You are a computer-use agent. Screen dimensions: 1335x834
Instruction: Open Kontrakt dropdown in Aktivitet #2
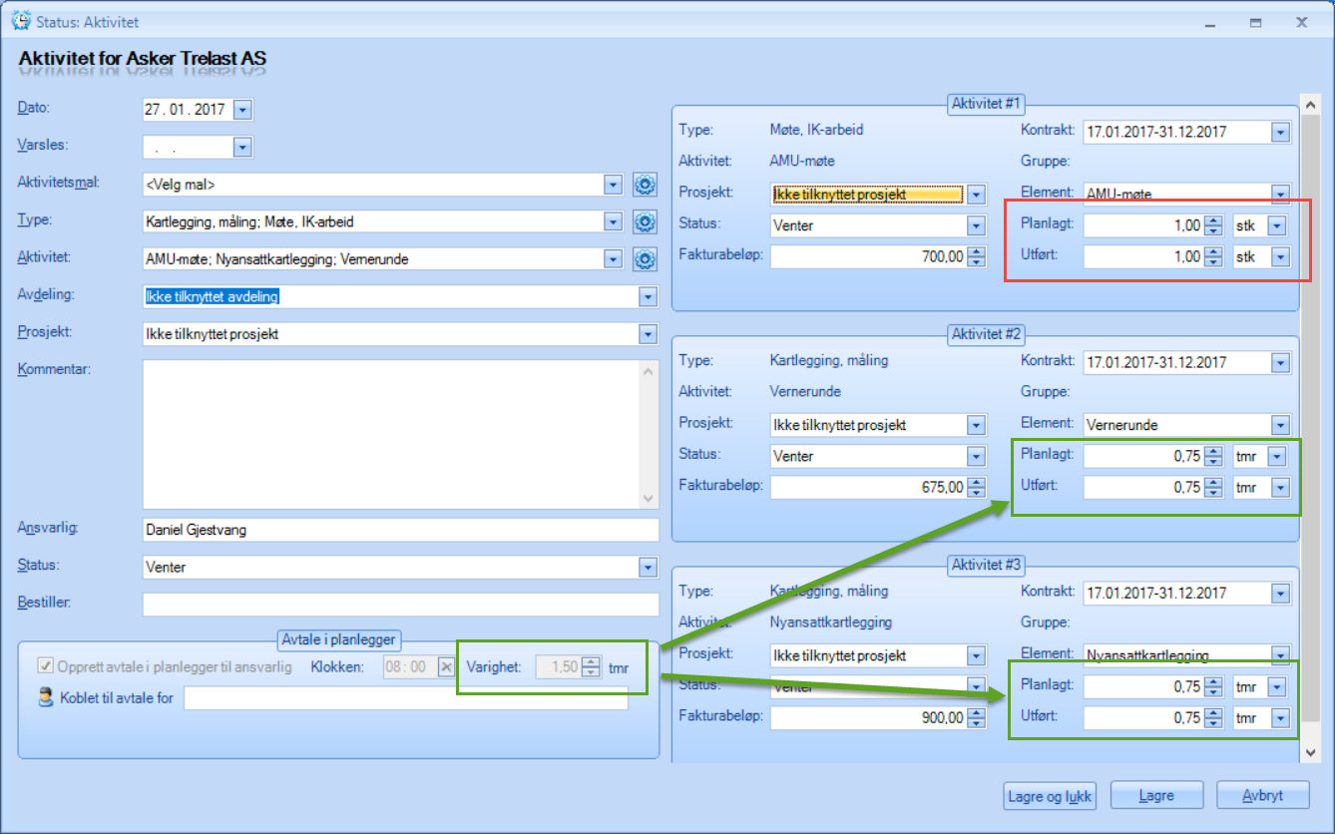click(x=1281, y=362)
